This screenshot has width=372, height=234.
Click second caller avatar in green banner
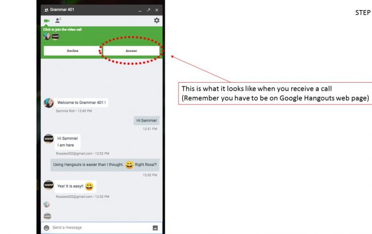coord(55,37)
